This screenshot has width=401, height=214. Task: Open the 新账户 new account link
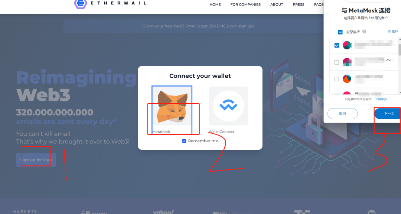coord(393,32)
